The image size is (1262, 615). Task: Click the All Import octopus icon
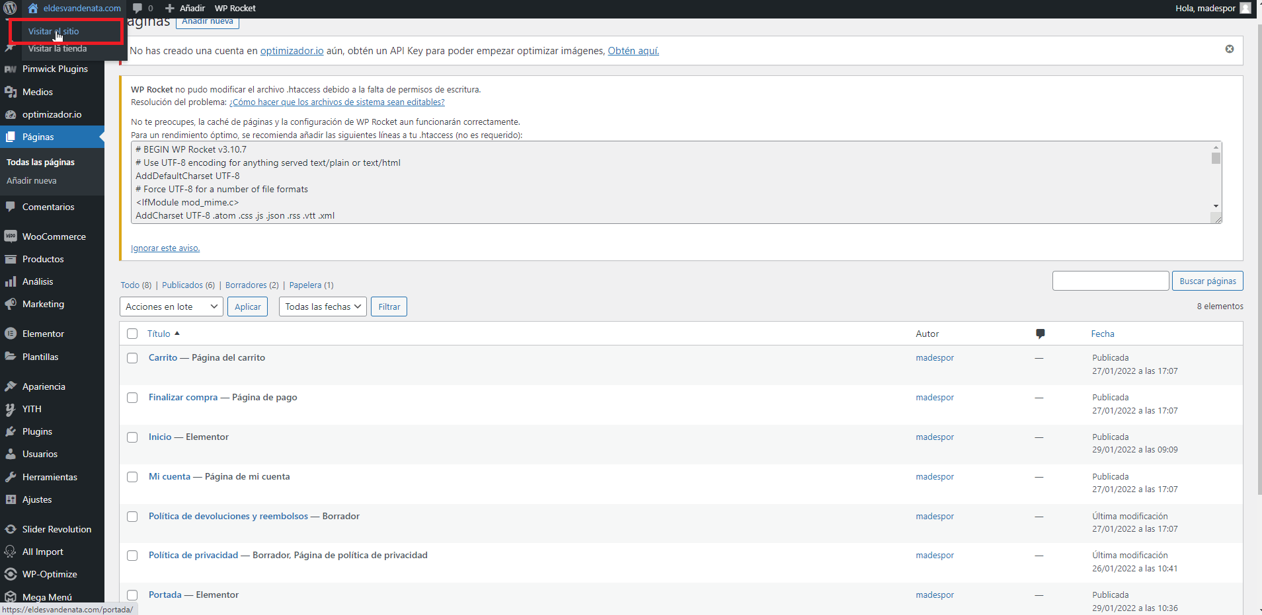[x=11, y=552]
